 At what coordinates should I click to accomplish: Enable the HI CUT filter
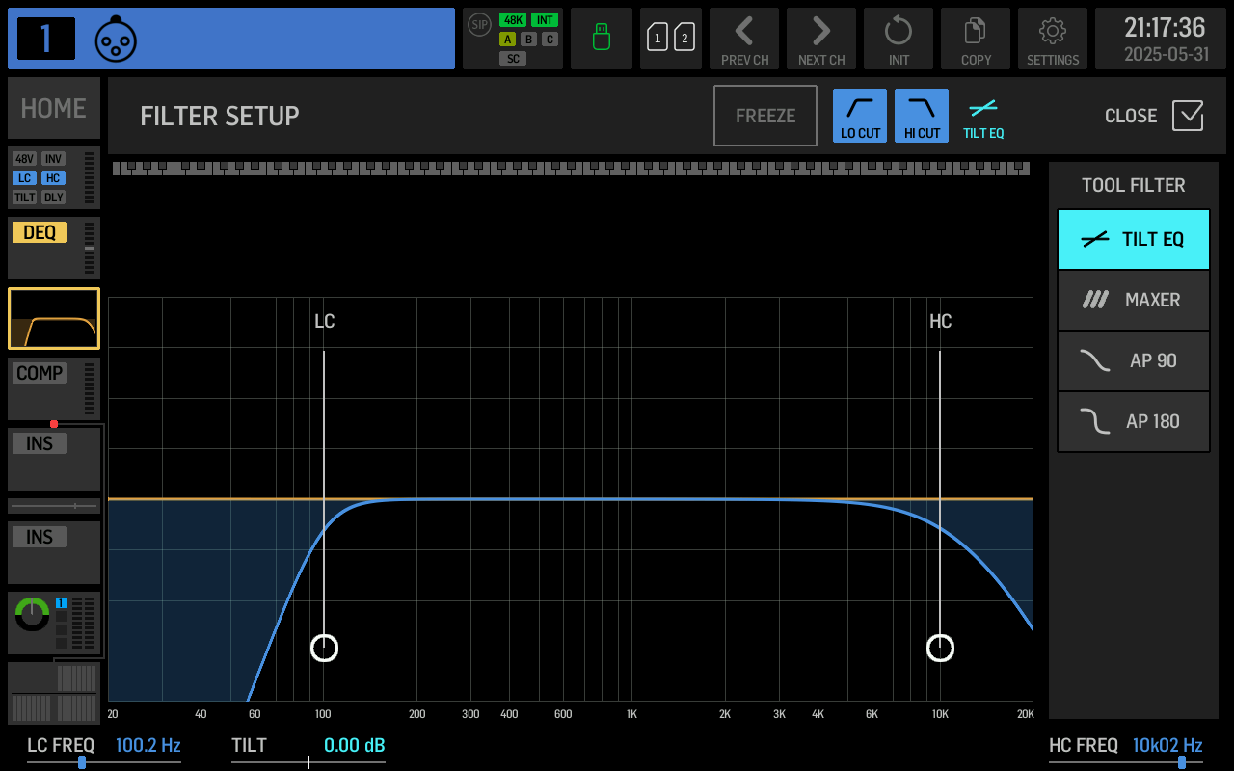coord(921,115)
